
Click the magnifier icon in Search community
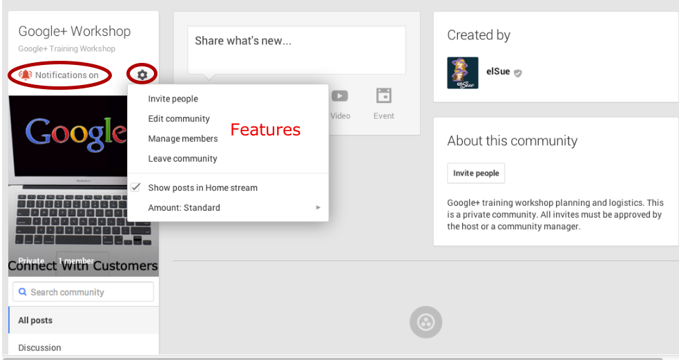(23, 292)
